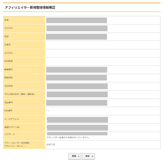Click the それ以降の住所 value field
Screen dimensions: 166x161
[x=77, y=94]
